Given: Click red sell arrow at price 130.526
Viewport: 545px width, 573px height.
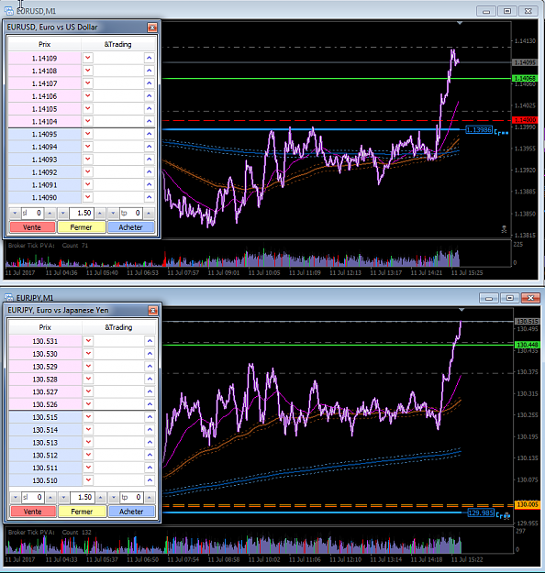Looking at the screenshot, I should pos(88,404).
